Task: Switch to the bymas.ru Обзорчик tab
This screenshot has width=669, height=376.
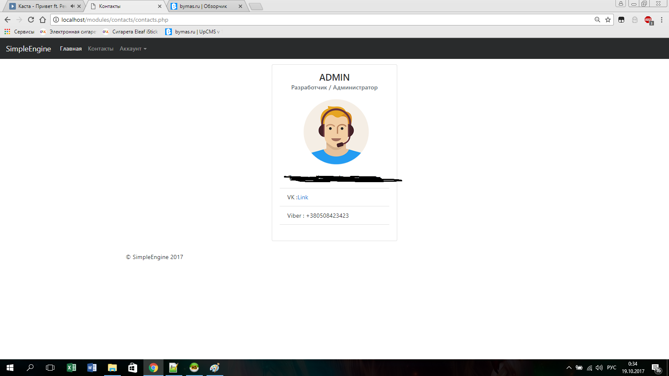Action: 203,6
